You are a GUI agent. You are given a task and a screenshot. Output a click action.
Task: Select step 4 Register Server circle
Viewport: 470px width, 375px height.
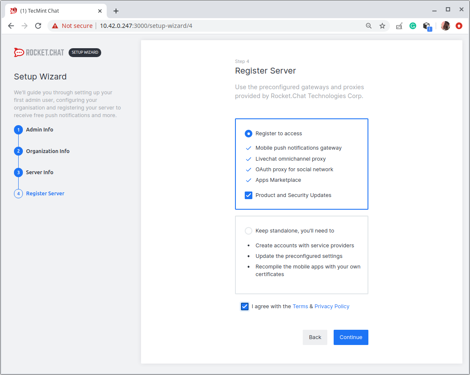coord(18,194)
